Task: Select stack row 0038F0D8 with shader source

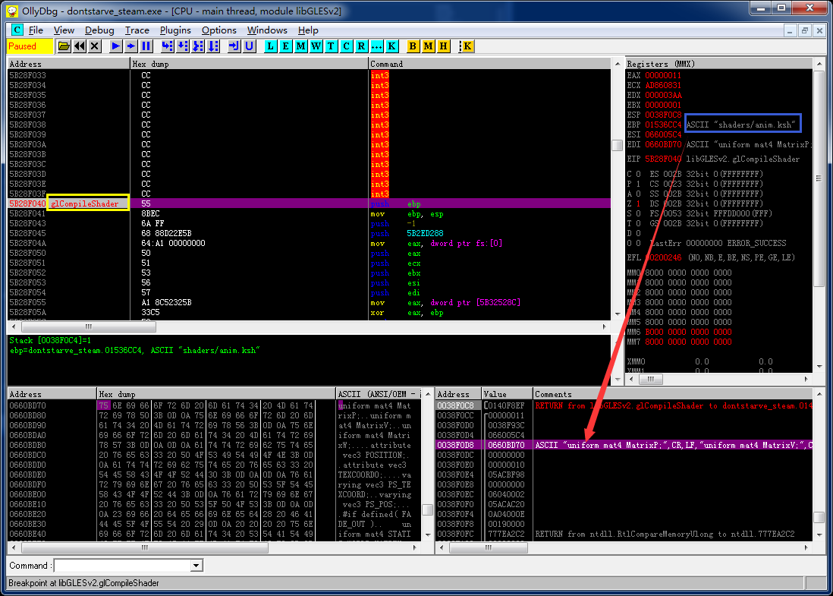Action: pos(624,445)
